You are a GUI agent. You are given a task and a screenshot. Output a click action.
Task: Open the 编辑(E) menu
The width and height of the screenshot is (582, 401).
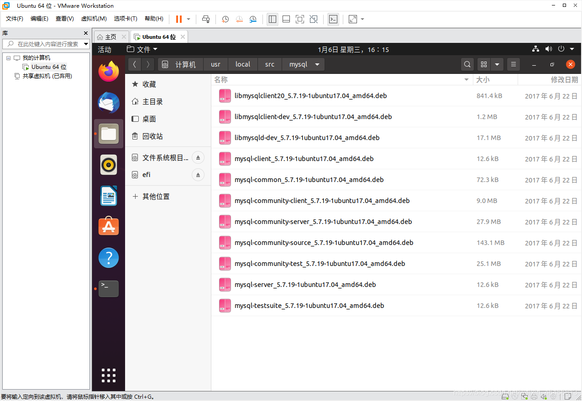(39, 19)
